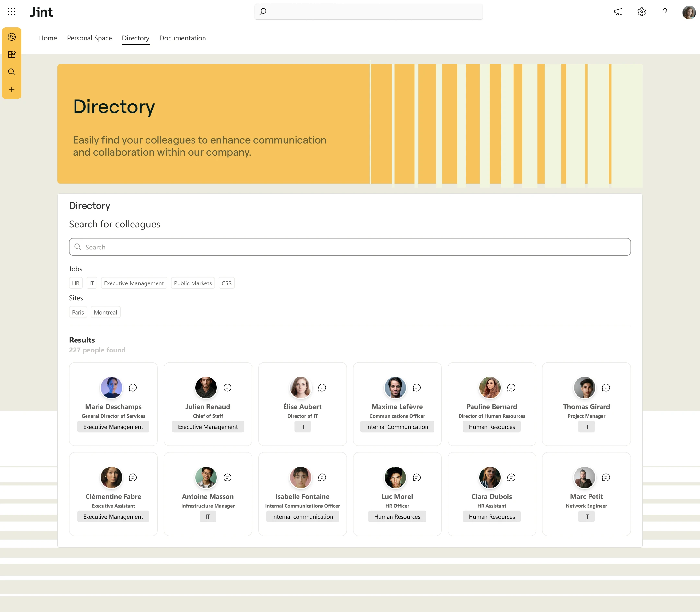Click the help question mark icon
Viewport: 700px width, 612px height.
pos(664,12)
